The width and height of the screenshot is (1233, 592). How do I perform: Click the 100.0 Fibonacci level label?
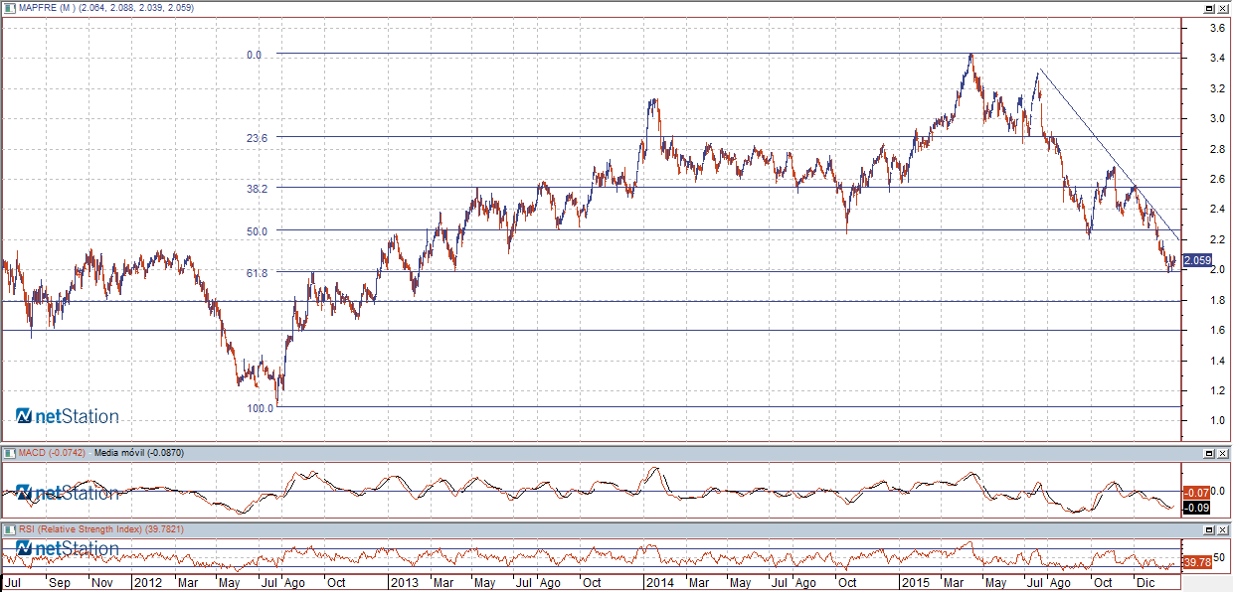click(x=262, y=408)
